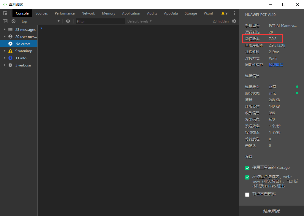Screen dimensions: 304x216
Task: Expand the 11 info group
Action: (x=5, y=58)
